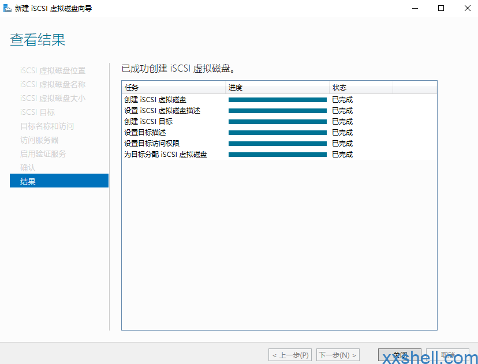Click progress bar of 设置目标访问权限
The height and width of the screenshot is (364, 478).
278,144
